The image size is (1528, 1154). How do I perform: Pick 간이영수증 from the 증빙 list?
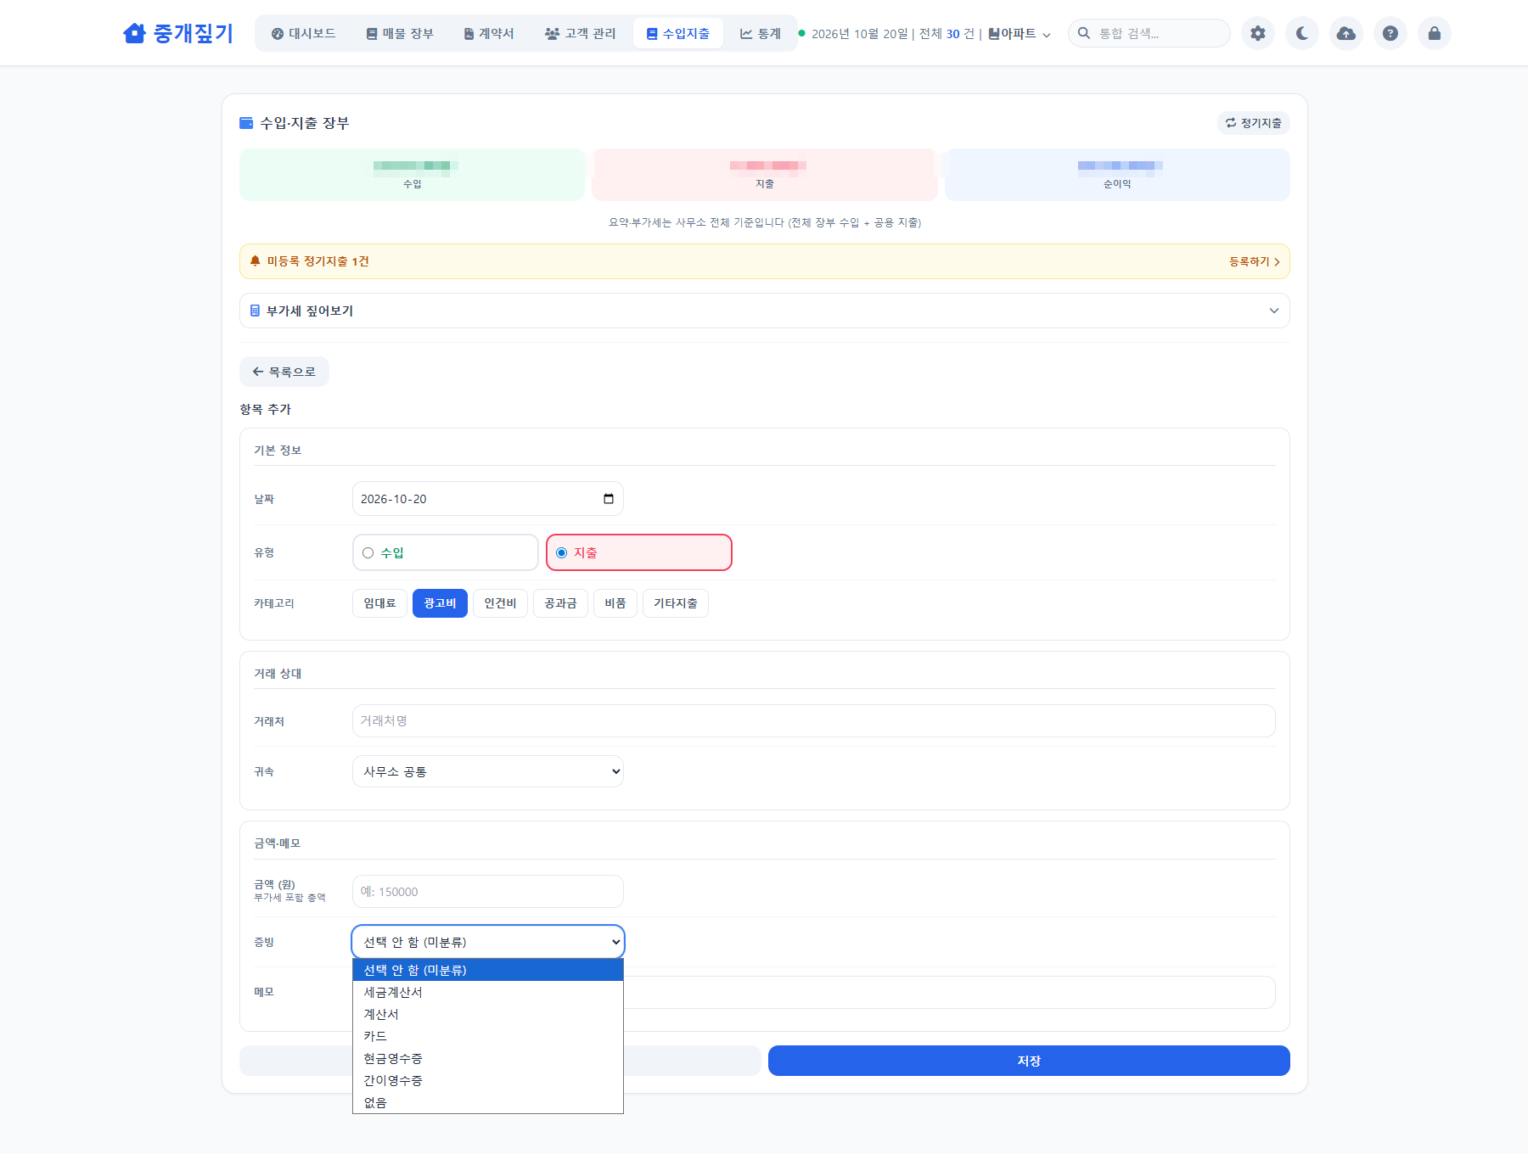click(x=488, y=1080)
